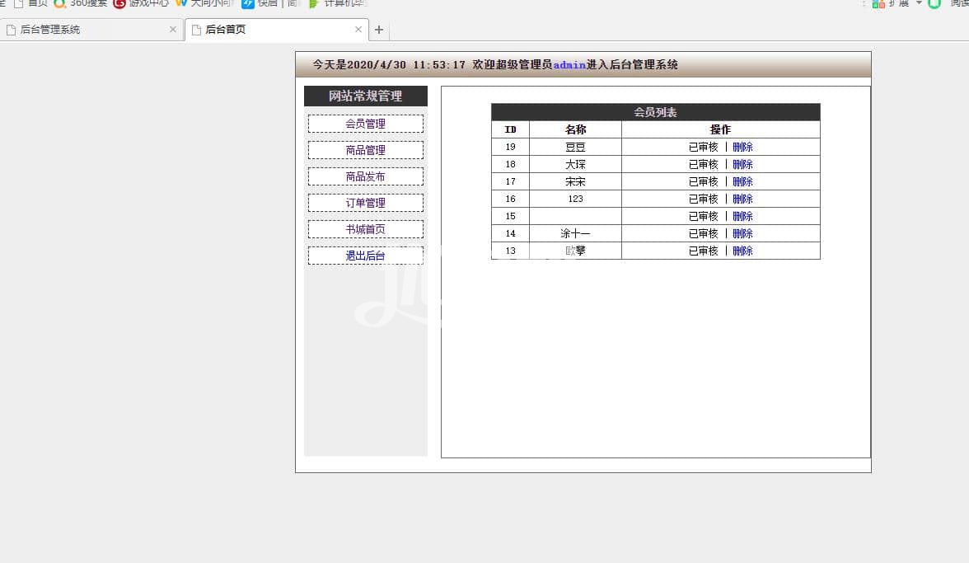This screenshot has width=969, height=563.
Task: Visit 书城首页 from the sidebar
Action: (x=365, y=229)
